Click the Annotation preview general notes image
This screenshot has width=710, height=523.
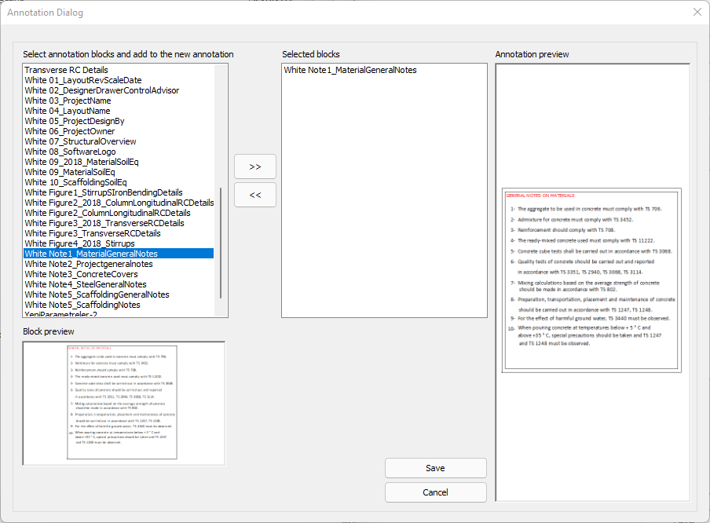point(591,280)
